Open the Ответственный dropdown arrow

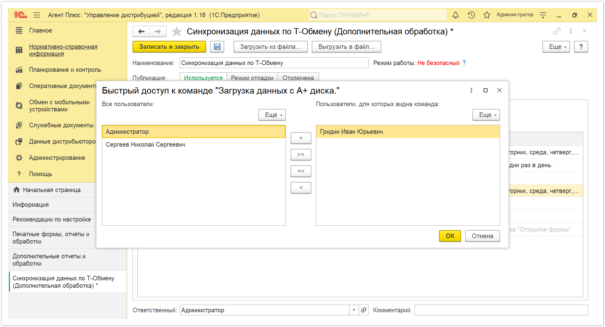(x=354, y=310)
